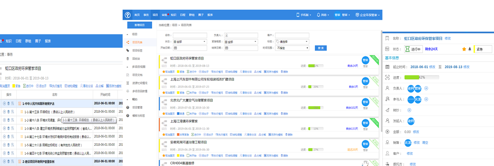Viewport: 494px width, 166px height.
Task: Click the 管家 user avatar in the top bar
Action: click(337, 15)
